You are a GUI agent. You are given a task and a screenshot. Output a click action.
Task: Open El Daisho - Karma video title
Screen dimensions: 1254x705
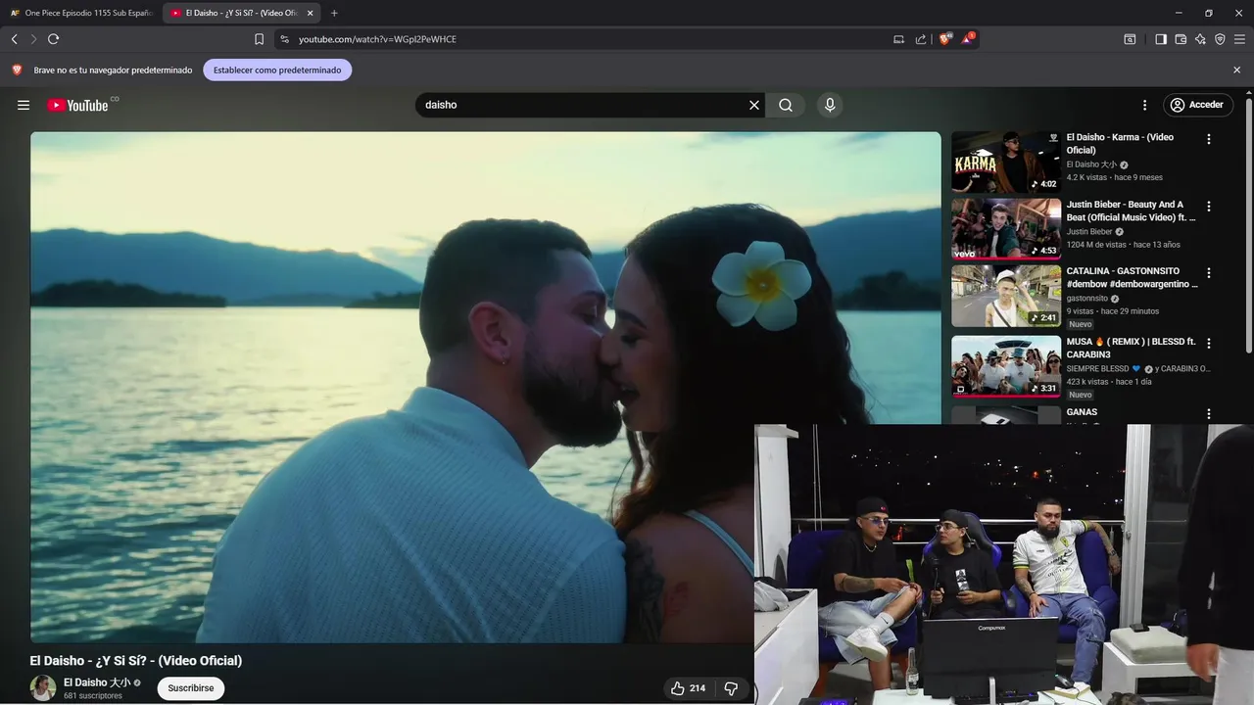click(1120, 143)
